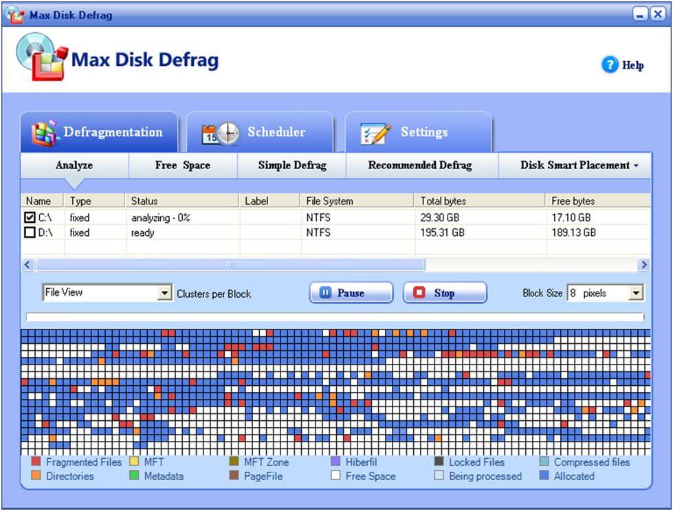Select the Analyze option
This screenshot has width=673, height=511.
coord(74,165)
